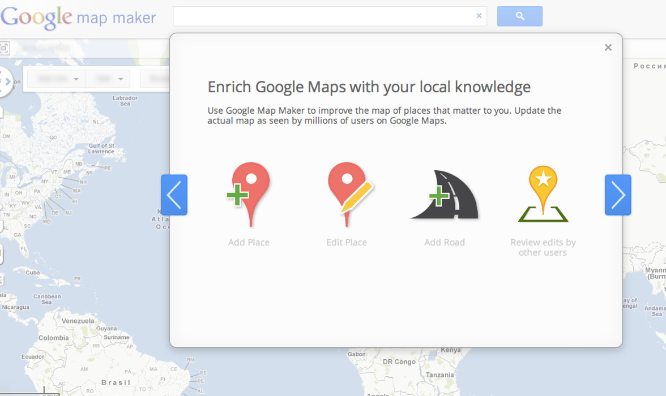Image resolution: width=666 pixels, height=396 pixels.
Task: Click the Guyana label on the map
Action: (106, 329)
